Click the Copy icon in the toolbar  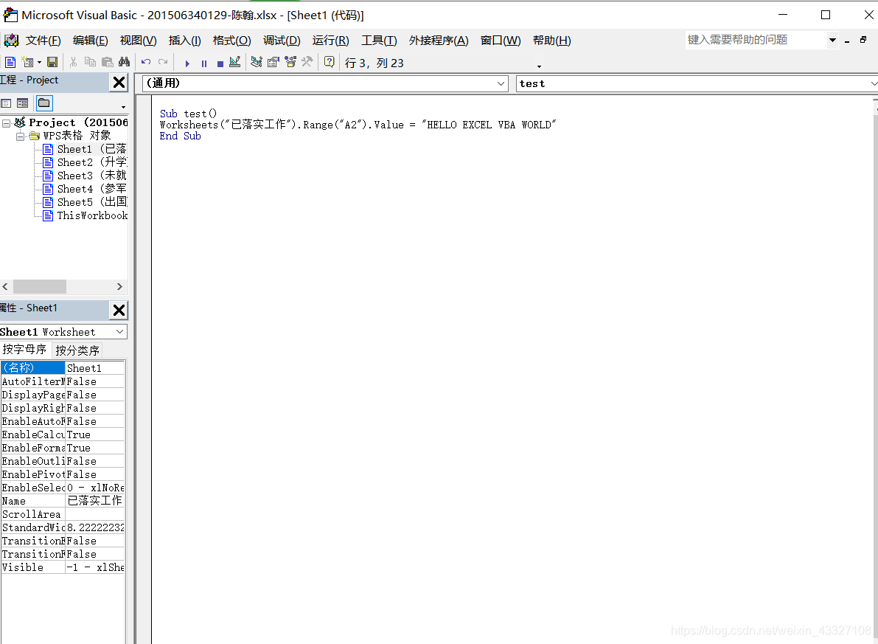coord(90,62)
